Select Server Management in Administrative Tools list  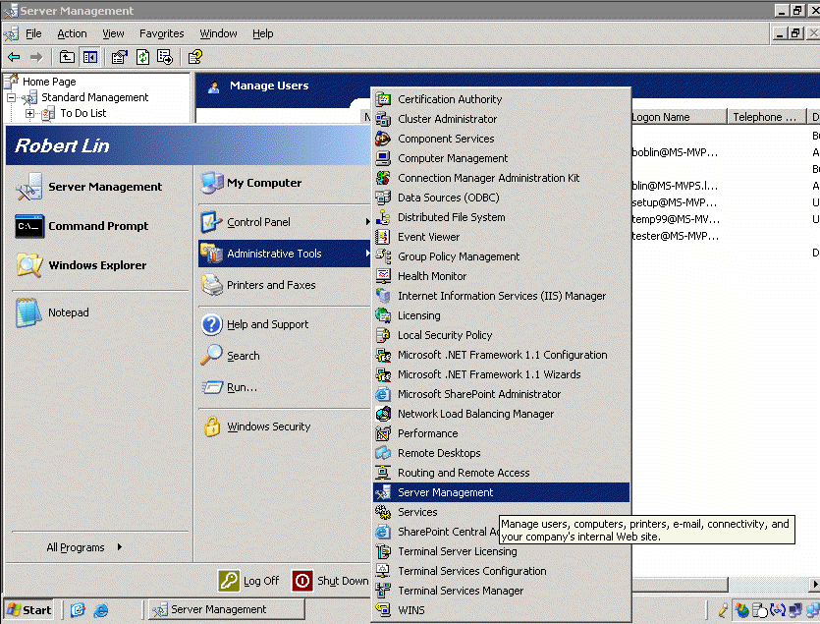pyautogui.click(x=501, y=492)
